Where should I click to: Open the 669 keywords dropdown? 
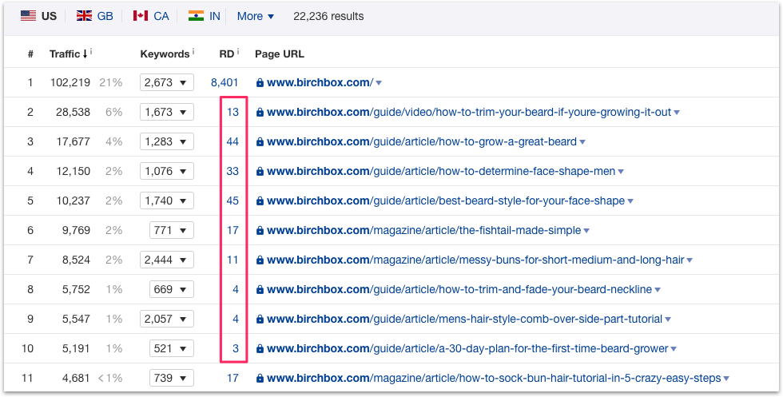tap(171, 289)
